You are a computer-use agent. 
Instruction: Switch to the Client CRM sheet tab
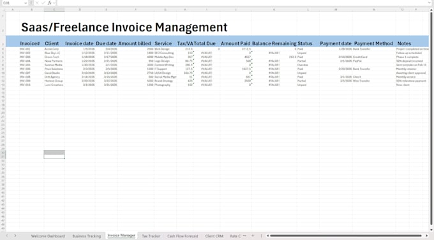[x=214, y=236]
